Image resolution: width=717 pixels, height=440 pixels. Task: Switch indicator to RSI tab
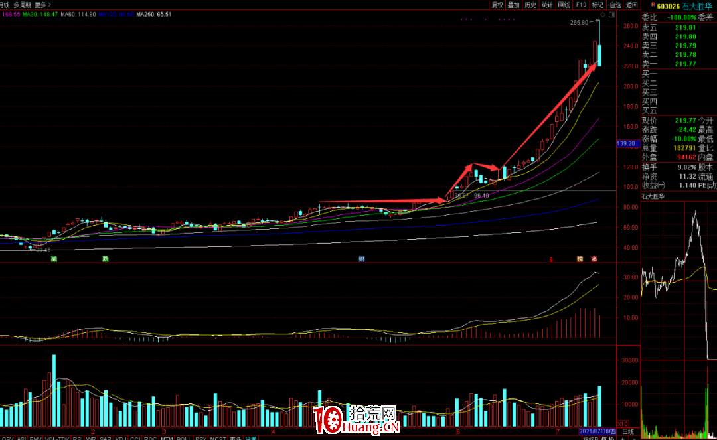(x=78, y=438)
